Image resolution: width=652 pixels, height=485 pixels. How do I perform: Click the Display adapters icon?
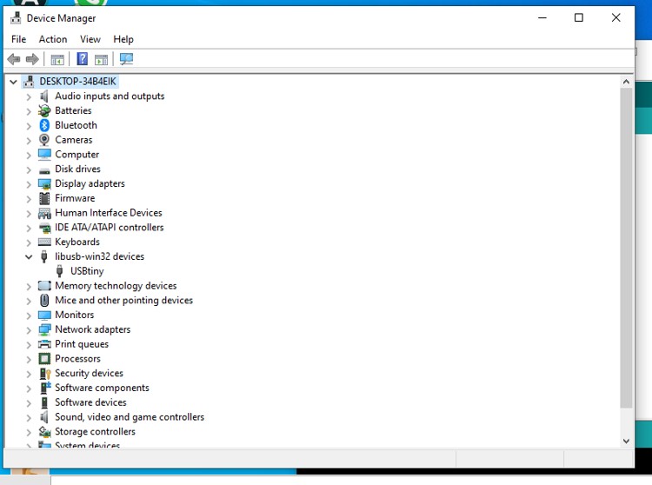[44, 183]
